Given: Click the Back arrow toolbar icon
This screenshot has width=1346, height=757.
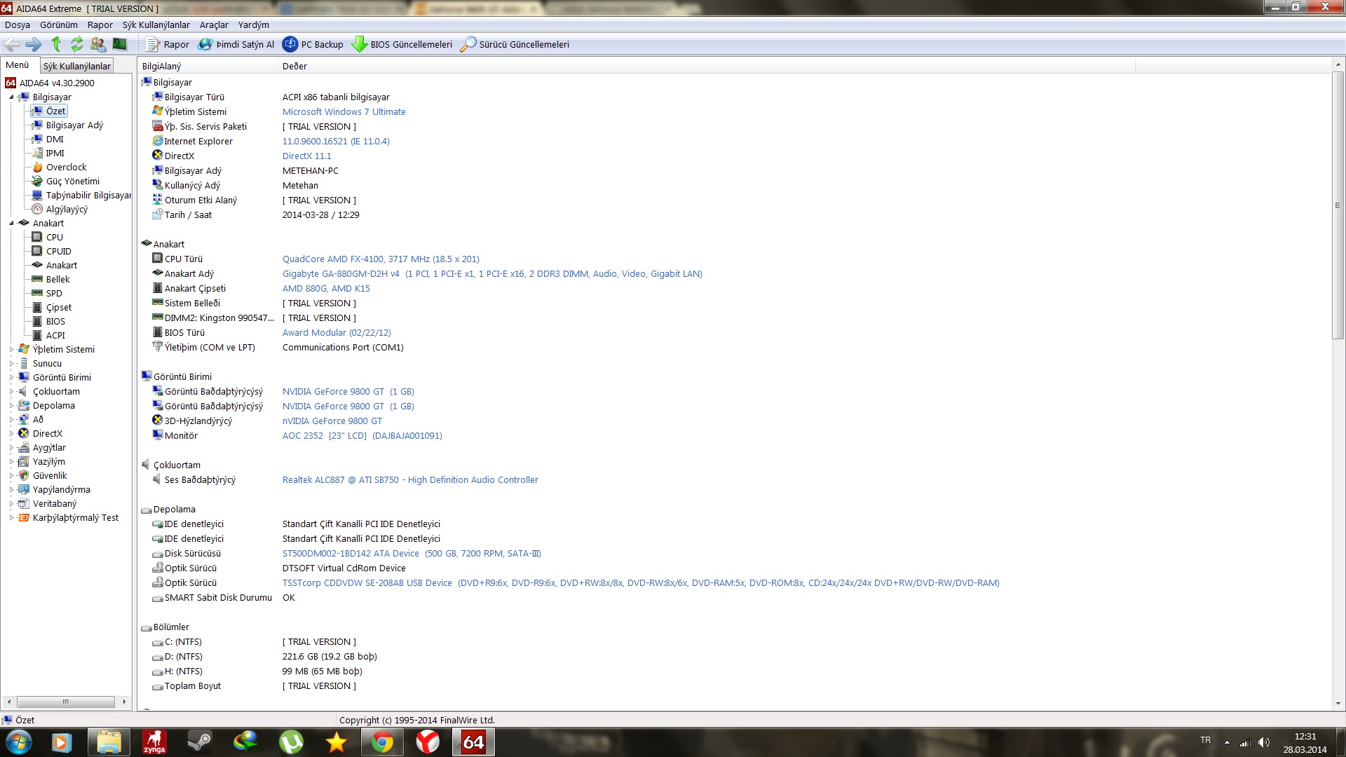Looking at the screenshot, I should point(12,44).
